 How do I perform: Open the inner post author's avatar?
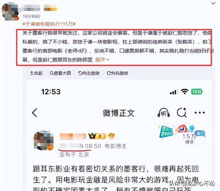tap(44, 140)
